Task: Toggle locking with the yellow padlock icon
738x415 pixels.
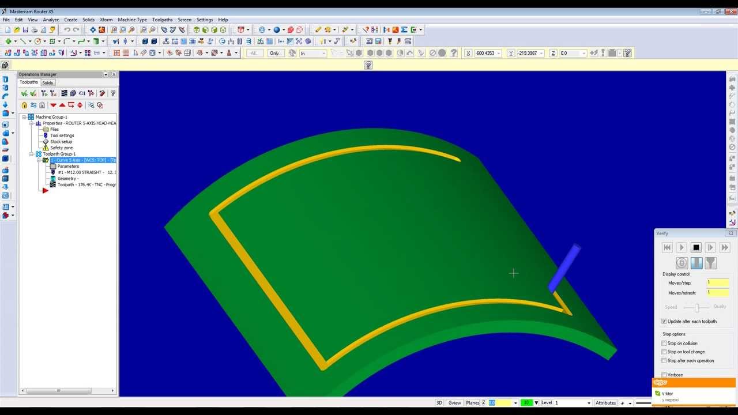Action: click(x=24, y=105)
